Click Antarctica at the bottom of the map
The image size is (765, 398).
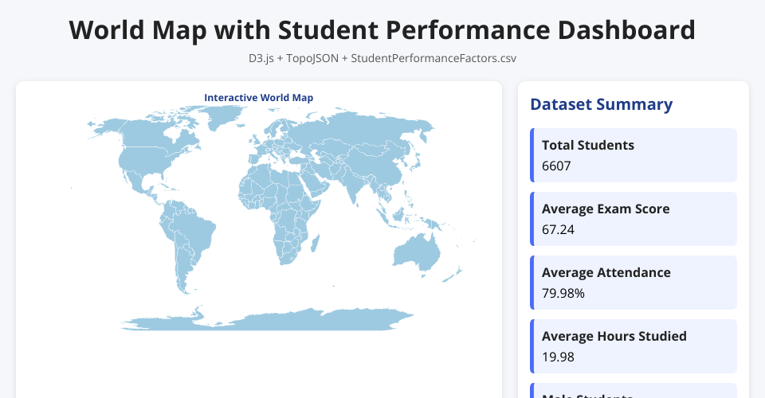pos(271,321)
